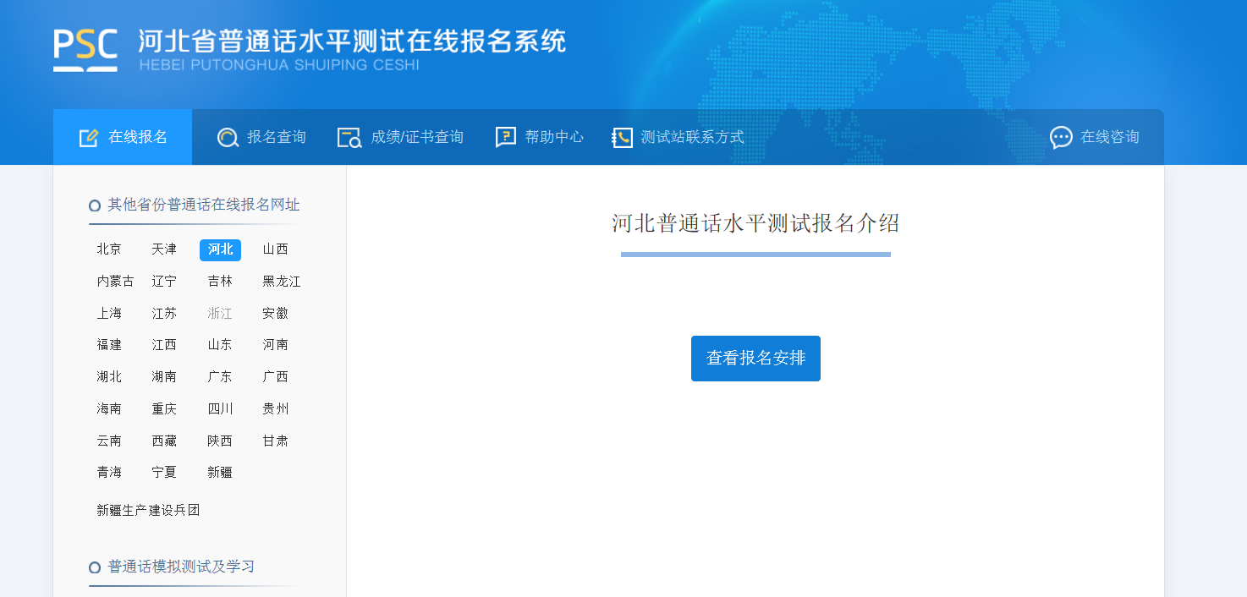
Task: Choose 黑龙江 from province list
Action: 281,282
